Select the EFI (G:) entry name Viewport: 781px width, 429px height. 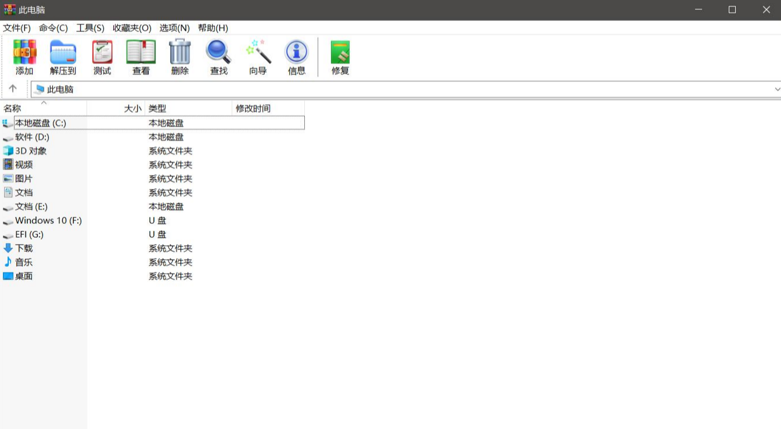pyautogui.click(x=29, y=234)
